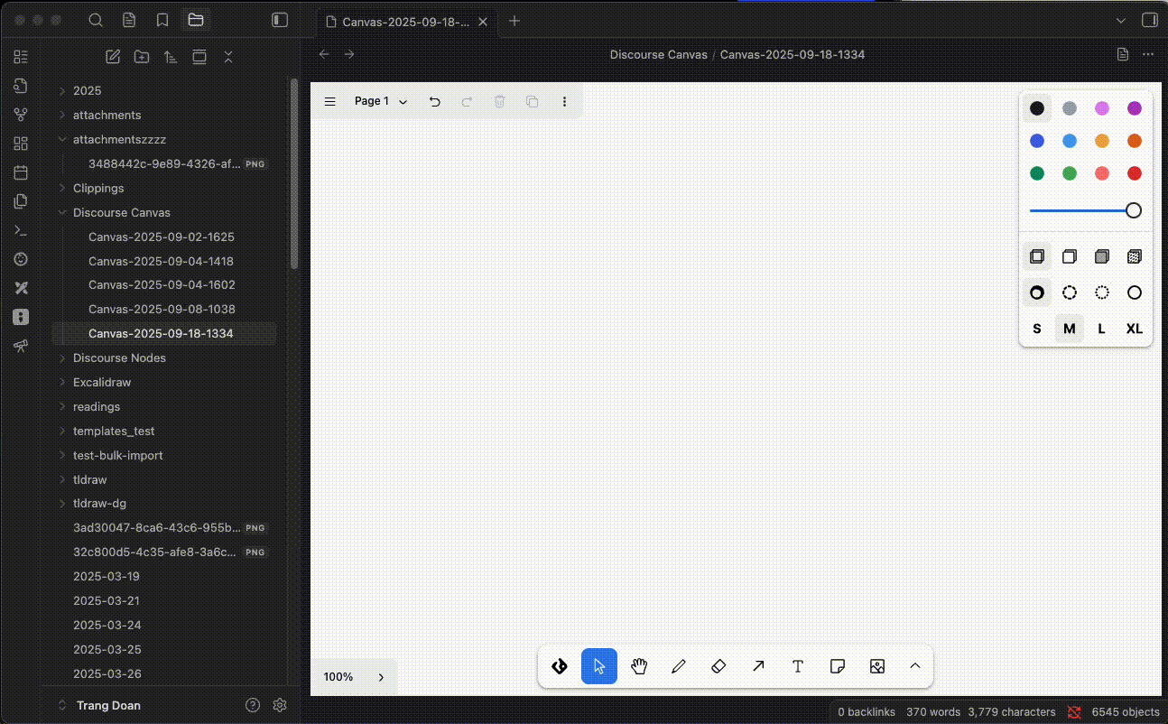
Task: Select the XL stroke size option
Action: click(1134, 329)
